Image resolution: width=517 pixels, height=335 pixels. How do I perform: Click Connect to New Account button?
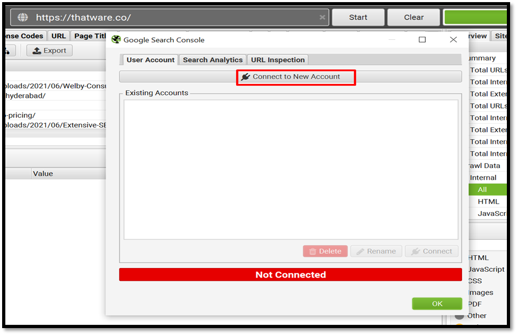pos(290,77)
